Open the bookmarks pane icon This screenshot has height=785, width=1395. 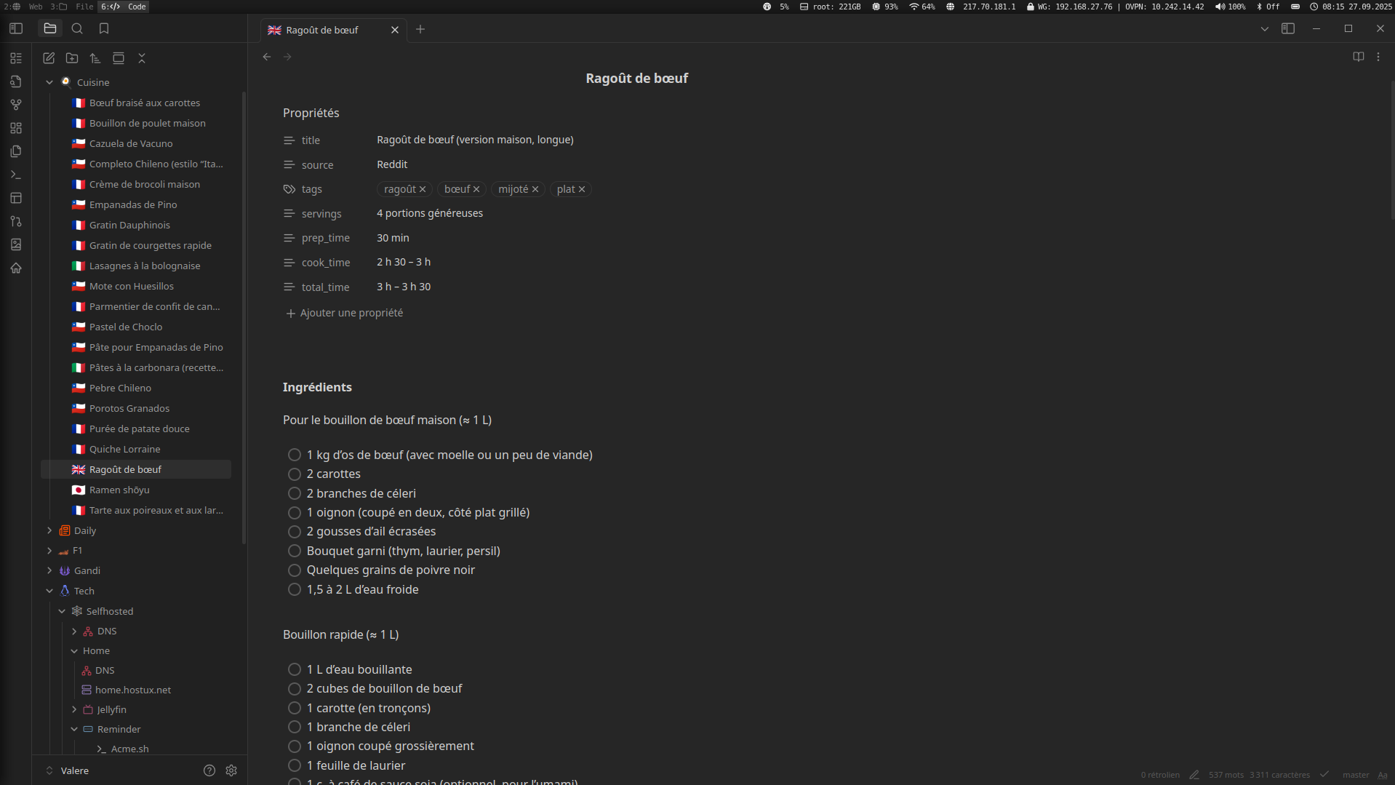[104, 28]
